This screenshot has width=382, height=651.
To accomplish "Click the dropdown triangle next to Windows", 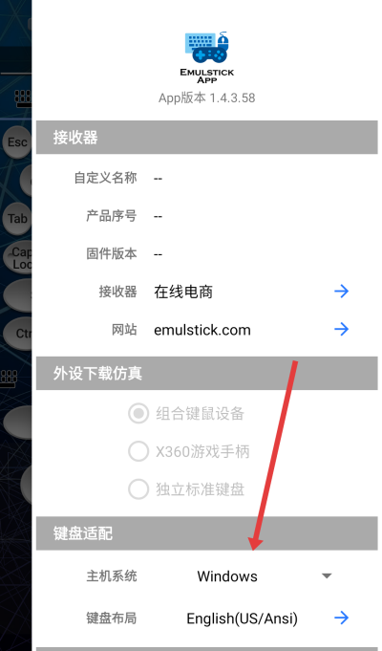I will click(x=327, y=576).
